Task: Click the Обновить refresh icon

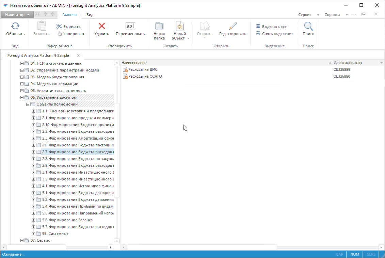Action: coord(15,26)
